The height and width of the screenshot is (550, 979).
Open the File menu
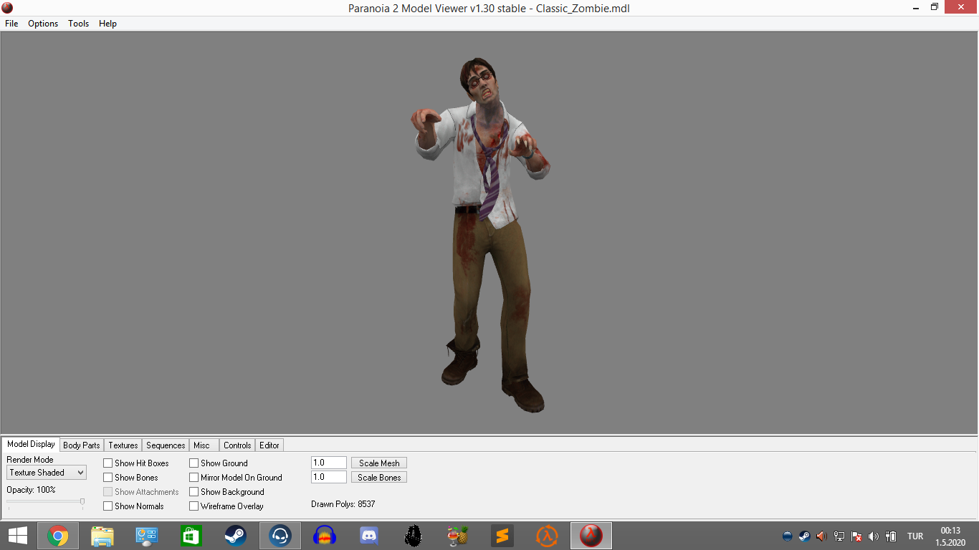[11, 24]
